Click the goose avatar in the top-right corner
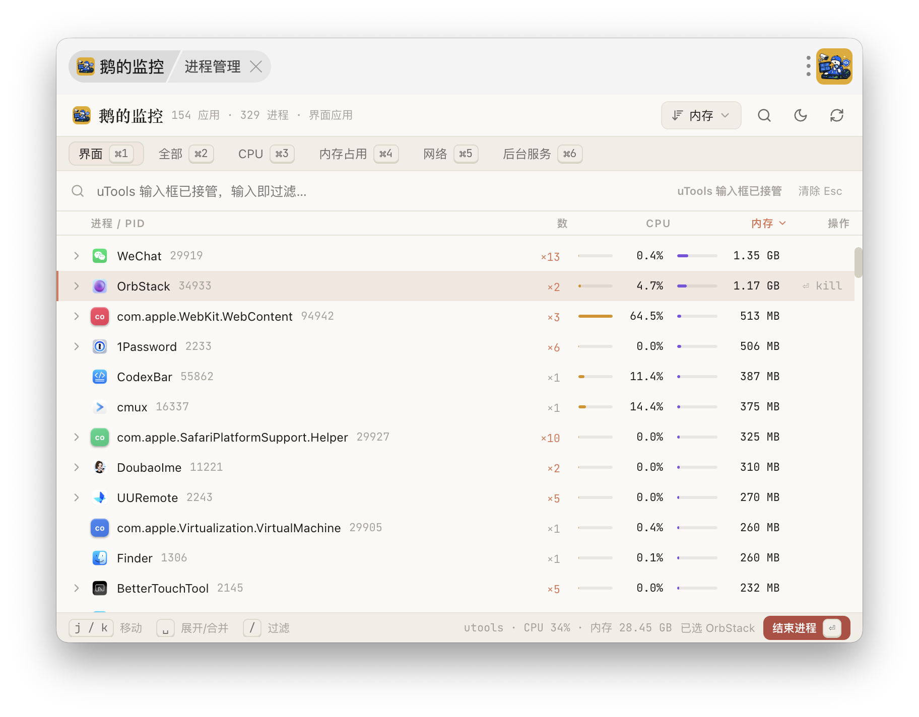Screen dimensions: 919x717 pos(834,66)
